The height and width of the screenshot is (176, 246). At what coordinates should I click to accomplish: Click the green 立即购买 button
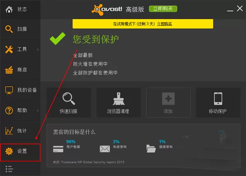(163, 9)
